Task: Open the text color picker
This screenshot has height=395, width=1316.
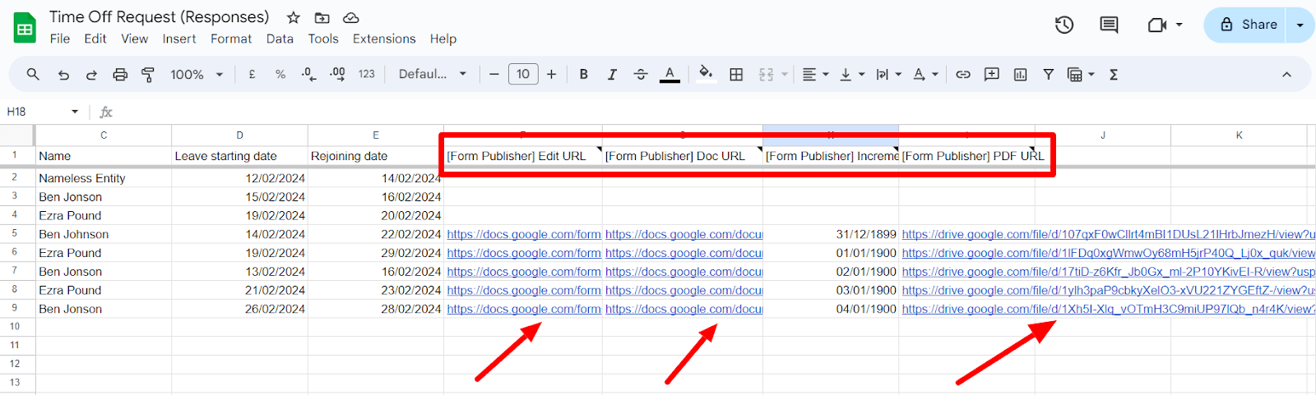Action: point(670,74)
